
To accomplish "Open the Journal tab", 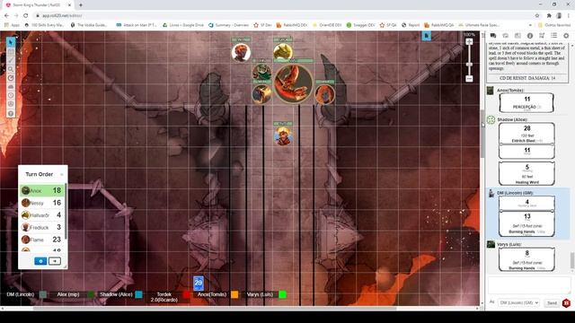I will click(x=517, y=36).
